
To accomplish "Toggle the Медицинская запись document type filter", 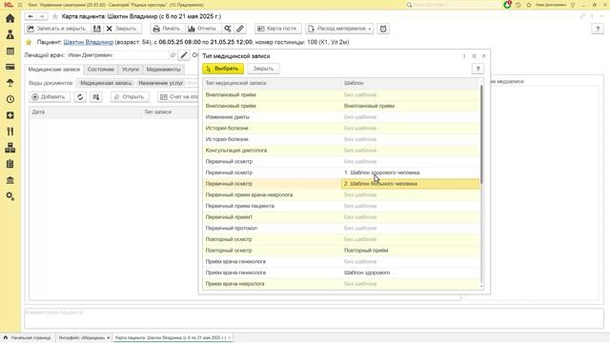I will 106,83.
